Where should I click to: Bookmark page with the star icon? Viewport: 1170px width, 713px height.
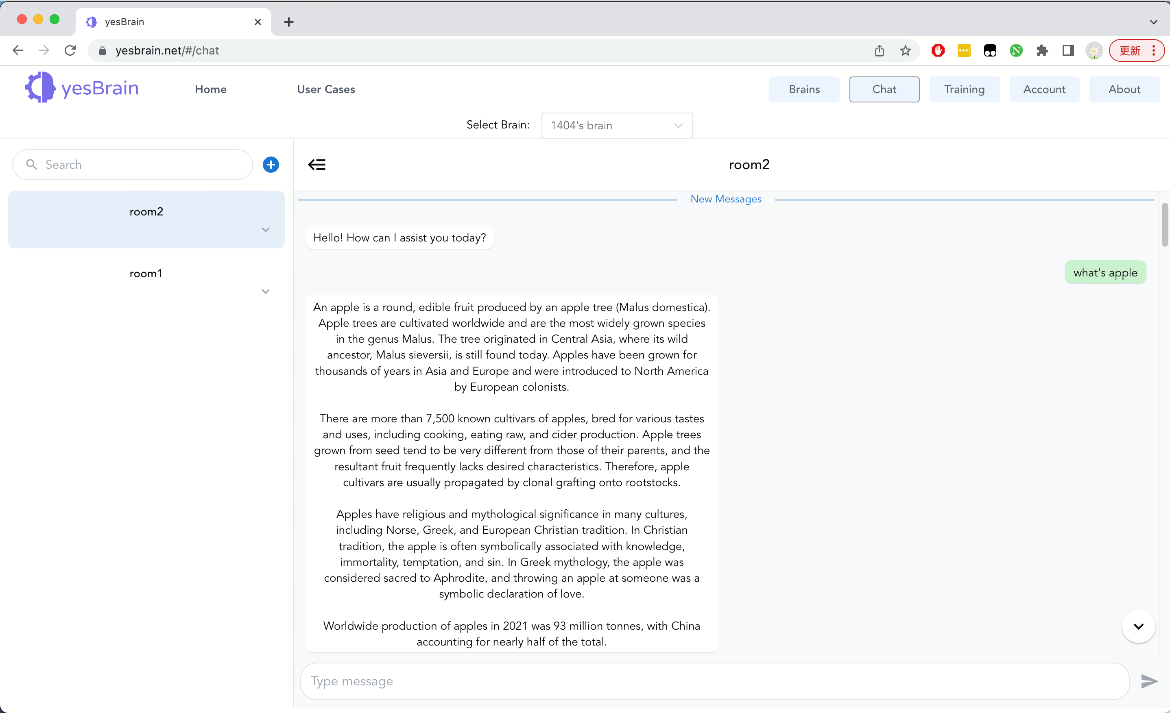coord(905,50)
